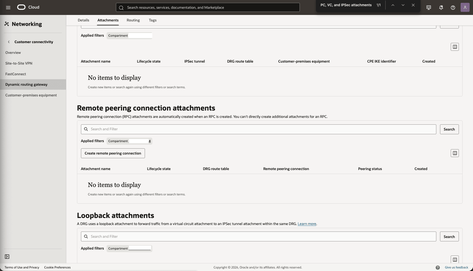Toggle the column manager for Remote peering attachments
Screen dimensions: 473x271
click(455, 153)
